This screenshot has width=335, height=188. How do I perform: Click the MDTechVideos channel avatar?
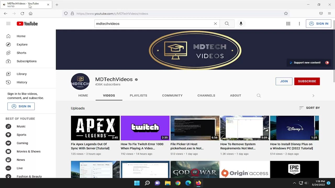[x=80, y=81]
